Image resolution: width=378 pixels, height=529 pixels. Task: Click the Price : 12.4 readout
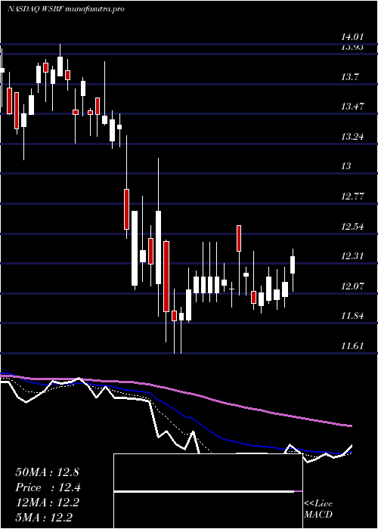(x=48, y=487)
